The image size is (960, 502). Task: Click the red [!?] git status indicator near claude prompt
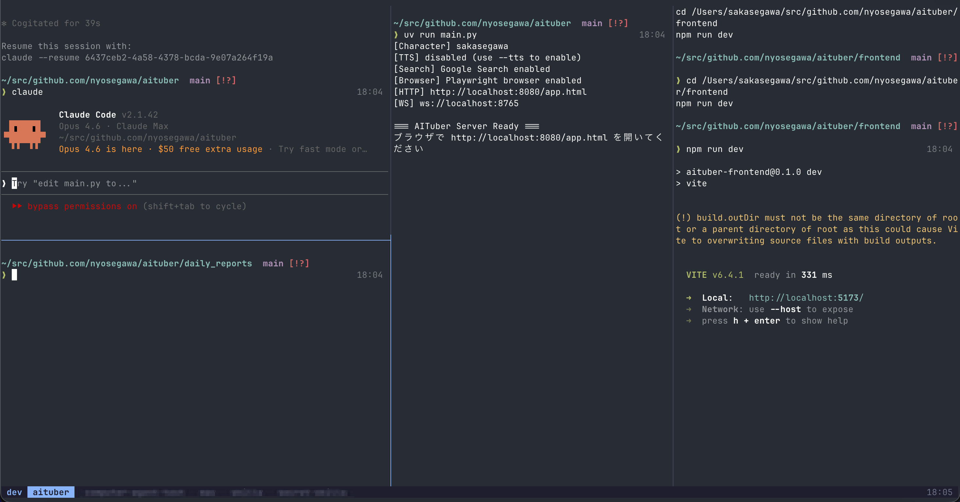[x=226, y=80]
